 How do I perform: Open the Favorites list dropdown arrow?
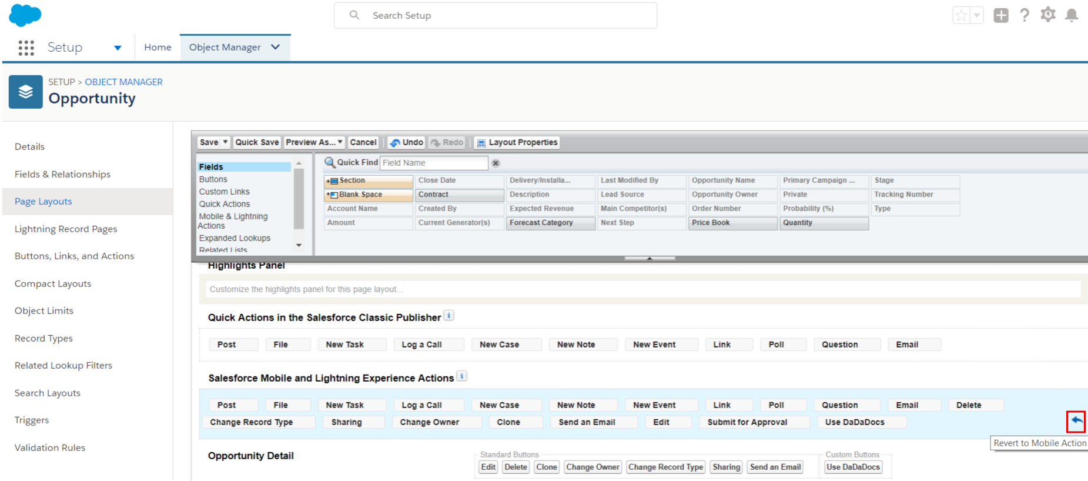pos(976,15)
